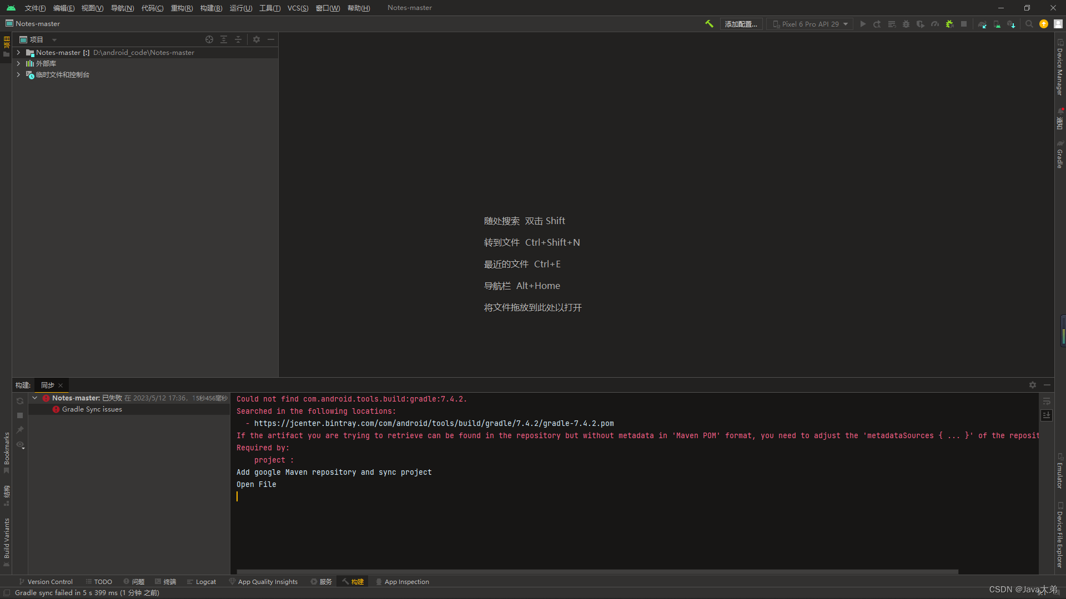Viewport: 1066px width, 599px height.
Task: Toggle Gradle side tool window
Action: 1060,155
